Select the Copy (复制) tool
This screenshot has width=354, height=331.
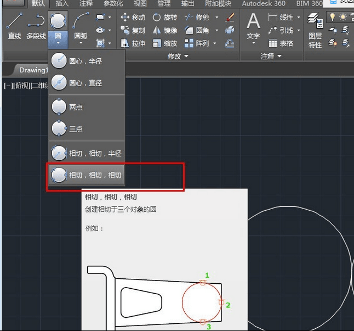(133, 31)
